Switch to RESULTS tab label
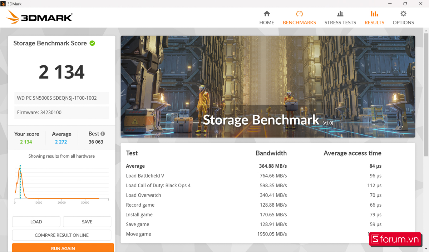The width and height of the screenshot is (429, 252). point(374,22)
